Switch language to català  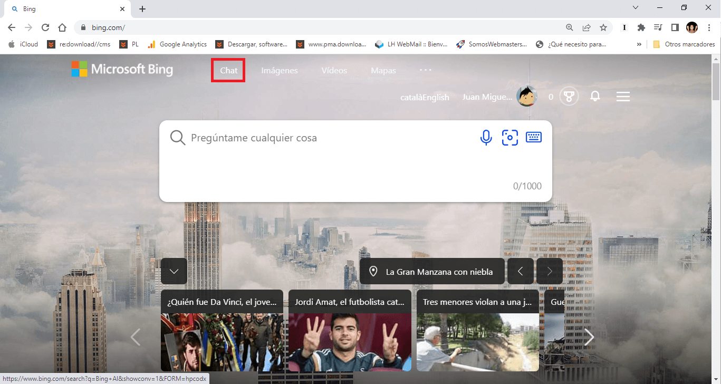[x=411, y=97]
